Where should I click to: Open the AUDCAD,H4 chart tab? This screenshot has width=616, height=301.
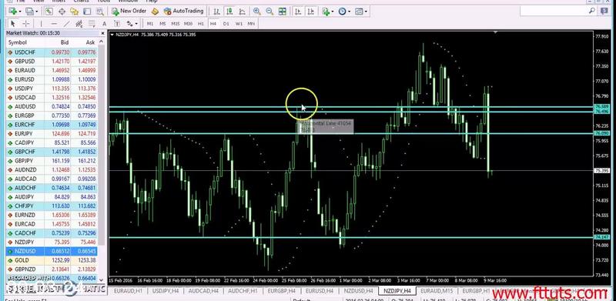[x=203, y=291]
